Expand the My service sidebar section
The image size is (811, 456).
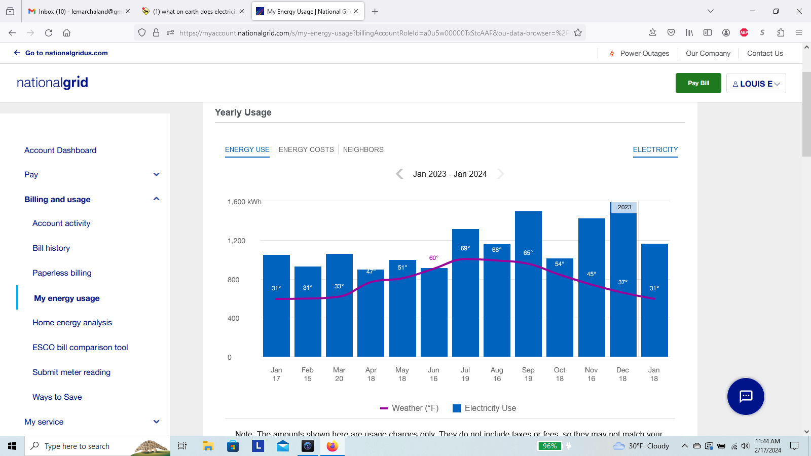pyautogui.click(x=156, y=422)
